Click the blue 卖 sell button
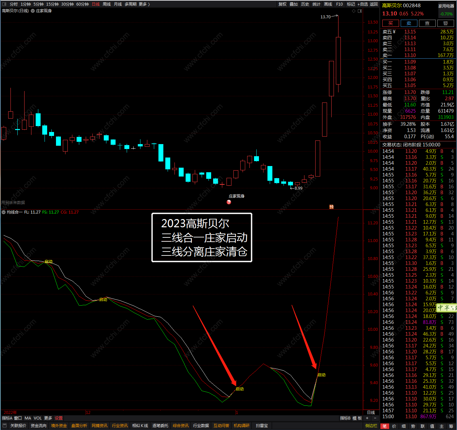This screenshot has height=430, width=457. [x=409, y=23]
